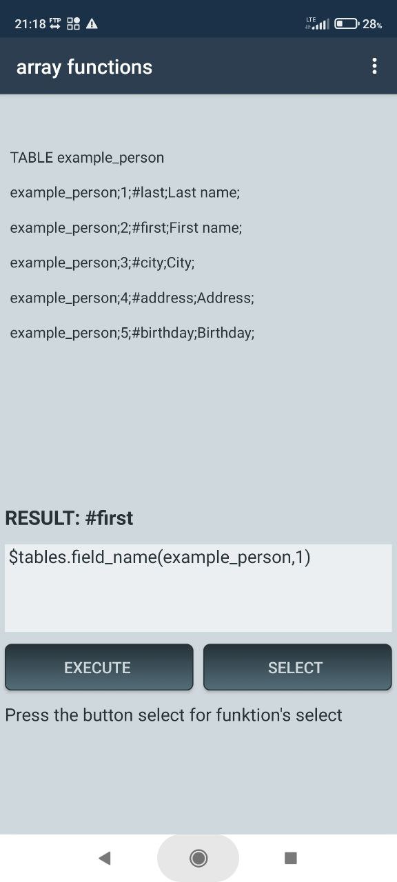Select the #last;Last name row
This screenshot has height=882, width=397.
pyautogui.click(x=125, y=193)
